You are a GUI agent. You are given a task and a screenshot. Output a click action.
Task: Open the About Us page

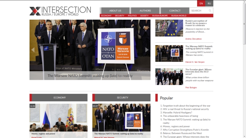pos(115,11)
